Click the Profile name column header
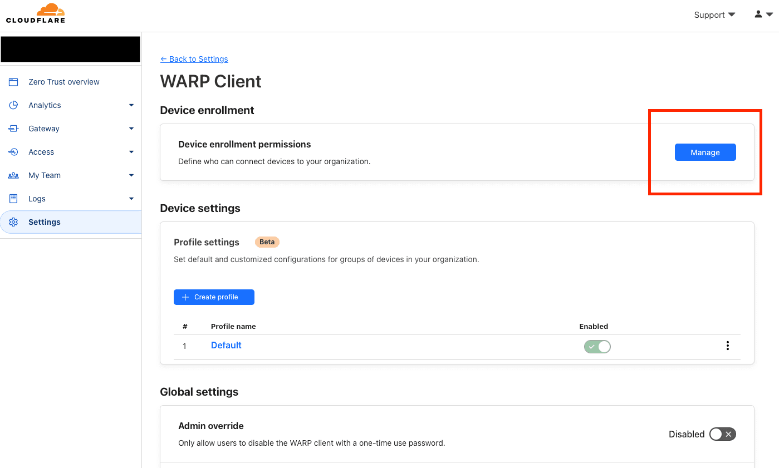779x468 pixels. [x=233, y=327]
